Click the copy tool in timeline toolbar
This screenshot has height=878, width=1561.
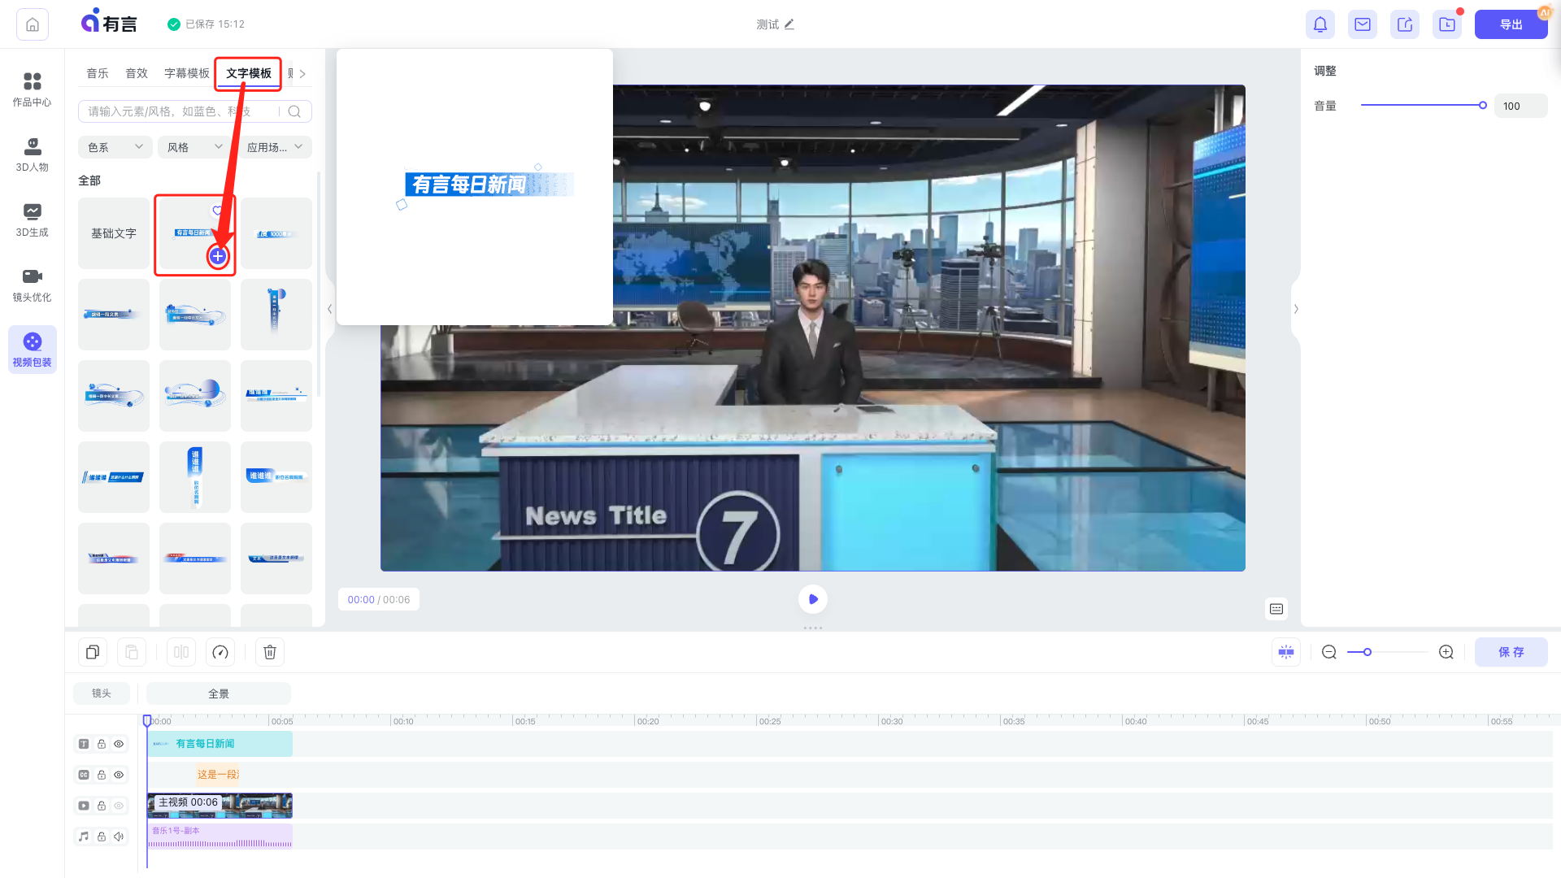(93, 652)
